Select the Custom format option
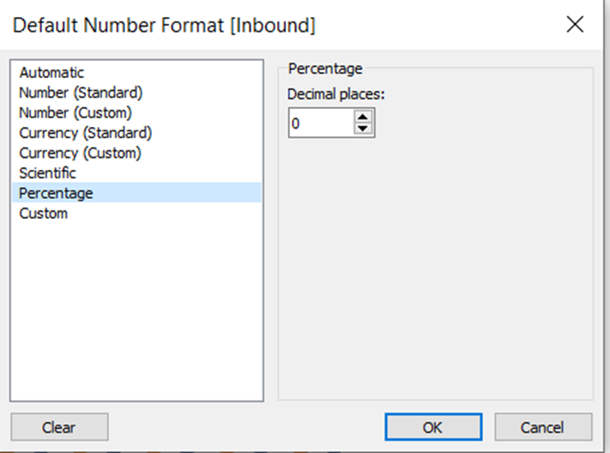This screenshot has width=610, height=453. 43,213
